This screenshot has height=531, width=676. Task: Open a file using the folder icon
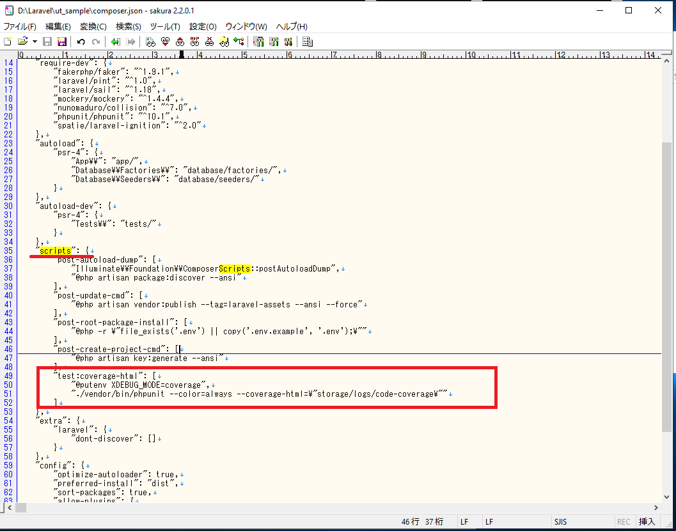click(22, 42)
